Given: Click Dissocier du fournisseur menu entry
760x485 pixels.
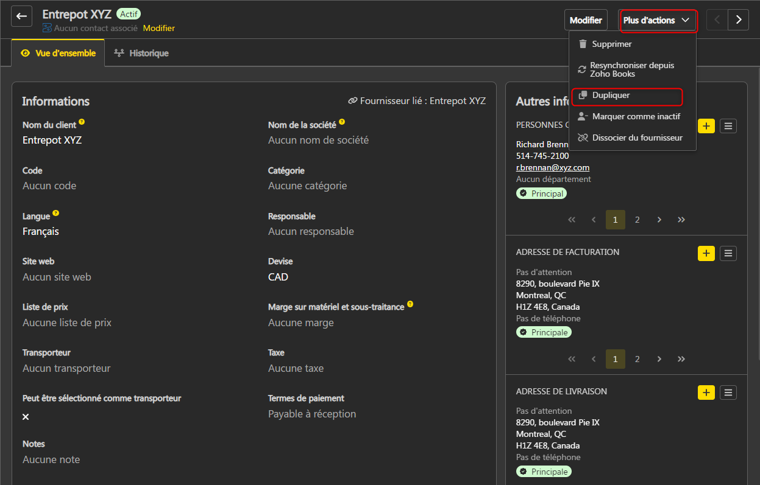Looking at the screenshot, I should (637, 138).
